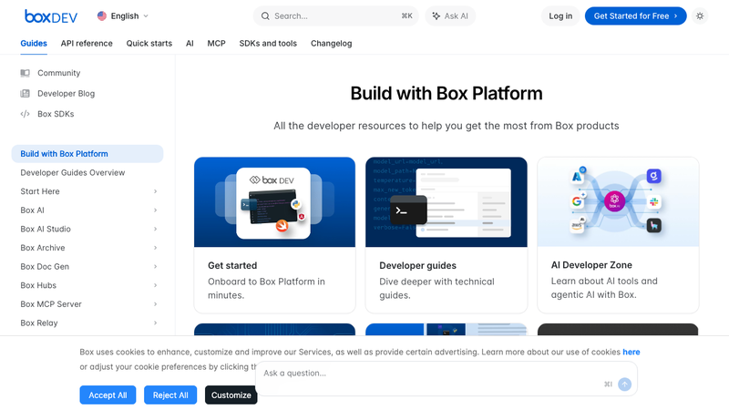Click the terminal prompt icon on Developer guides card
Image resolution: width=729 pixels, height=410 pixels.
coord(408,210)
